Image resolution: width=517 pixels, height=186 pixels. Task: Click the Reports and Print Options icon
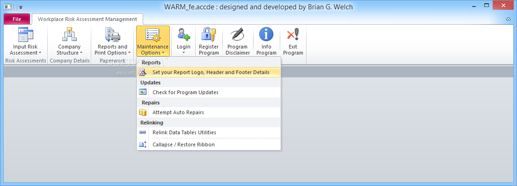(x=112, y=34)
